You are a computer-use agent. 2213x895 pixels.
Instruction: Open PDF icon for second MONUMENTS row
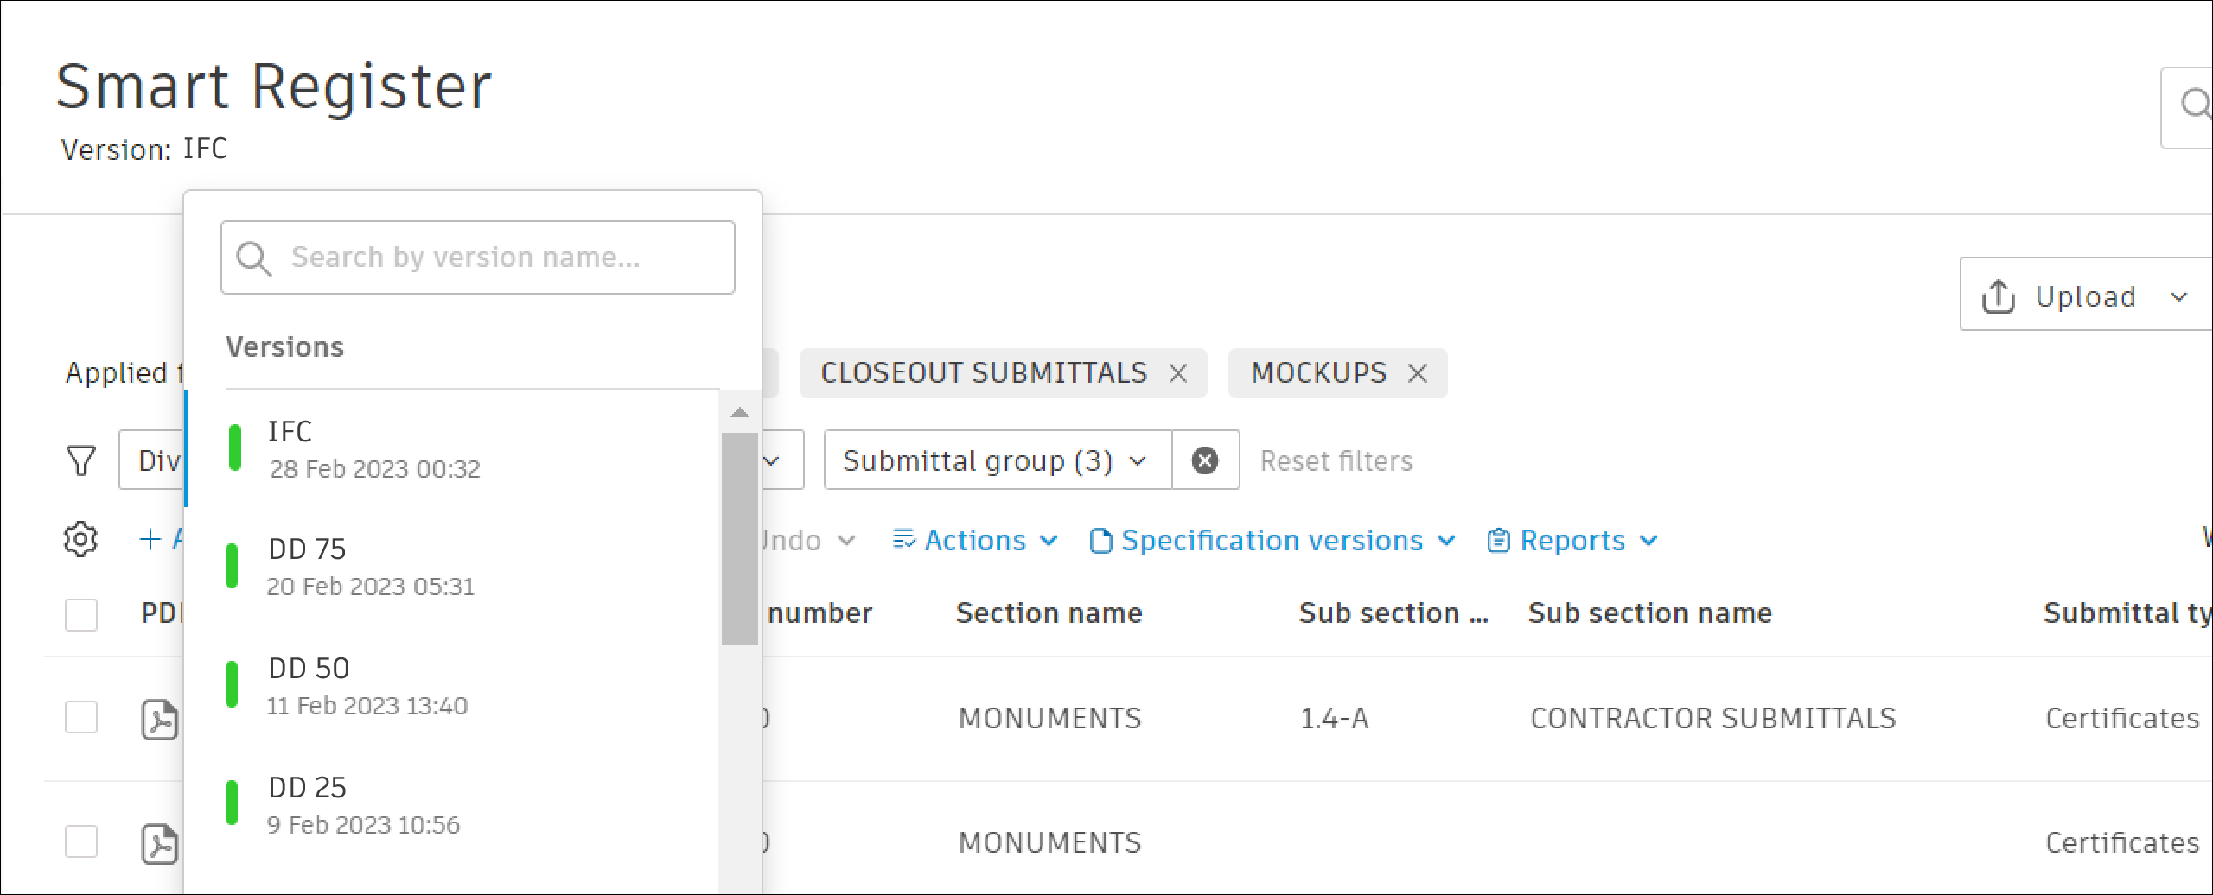(160, 843)
